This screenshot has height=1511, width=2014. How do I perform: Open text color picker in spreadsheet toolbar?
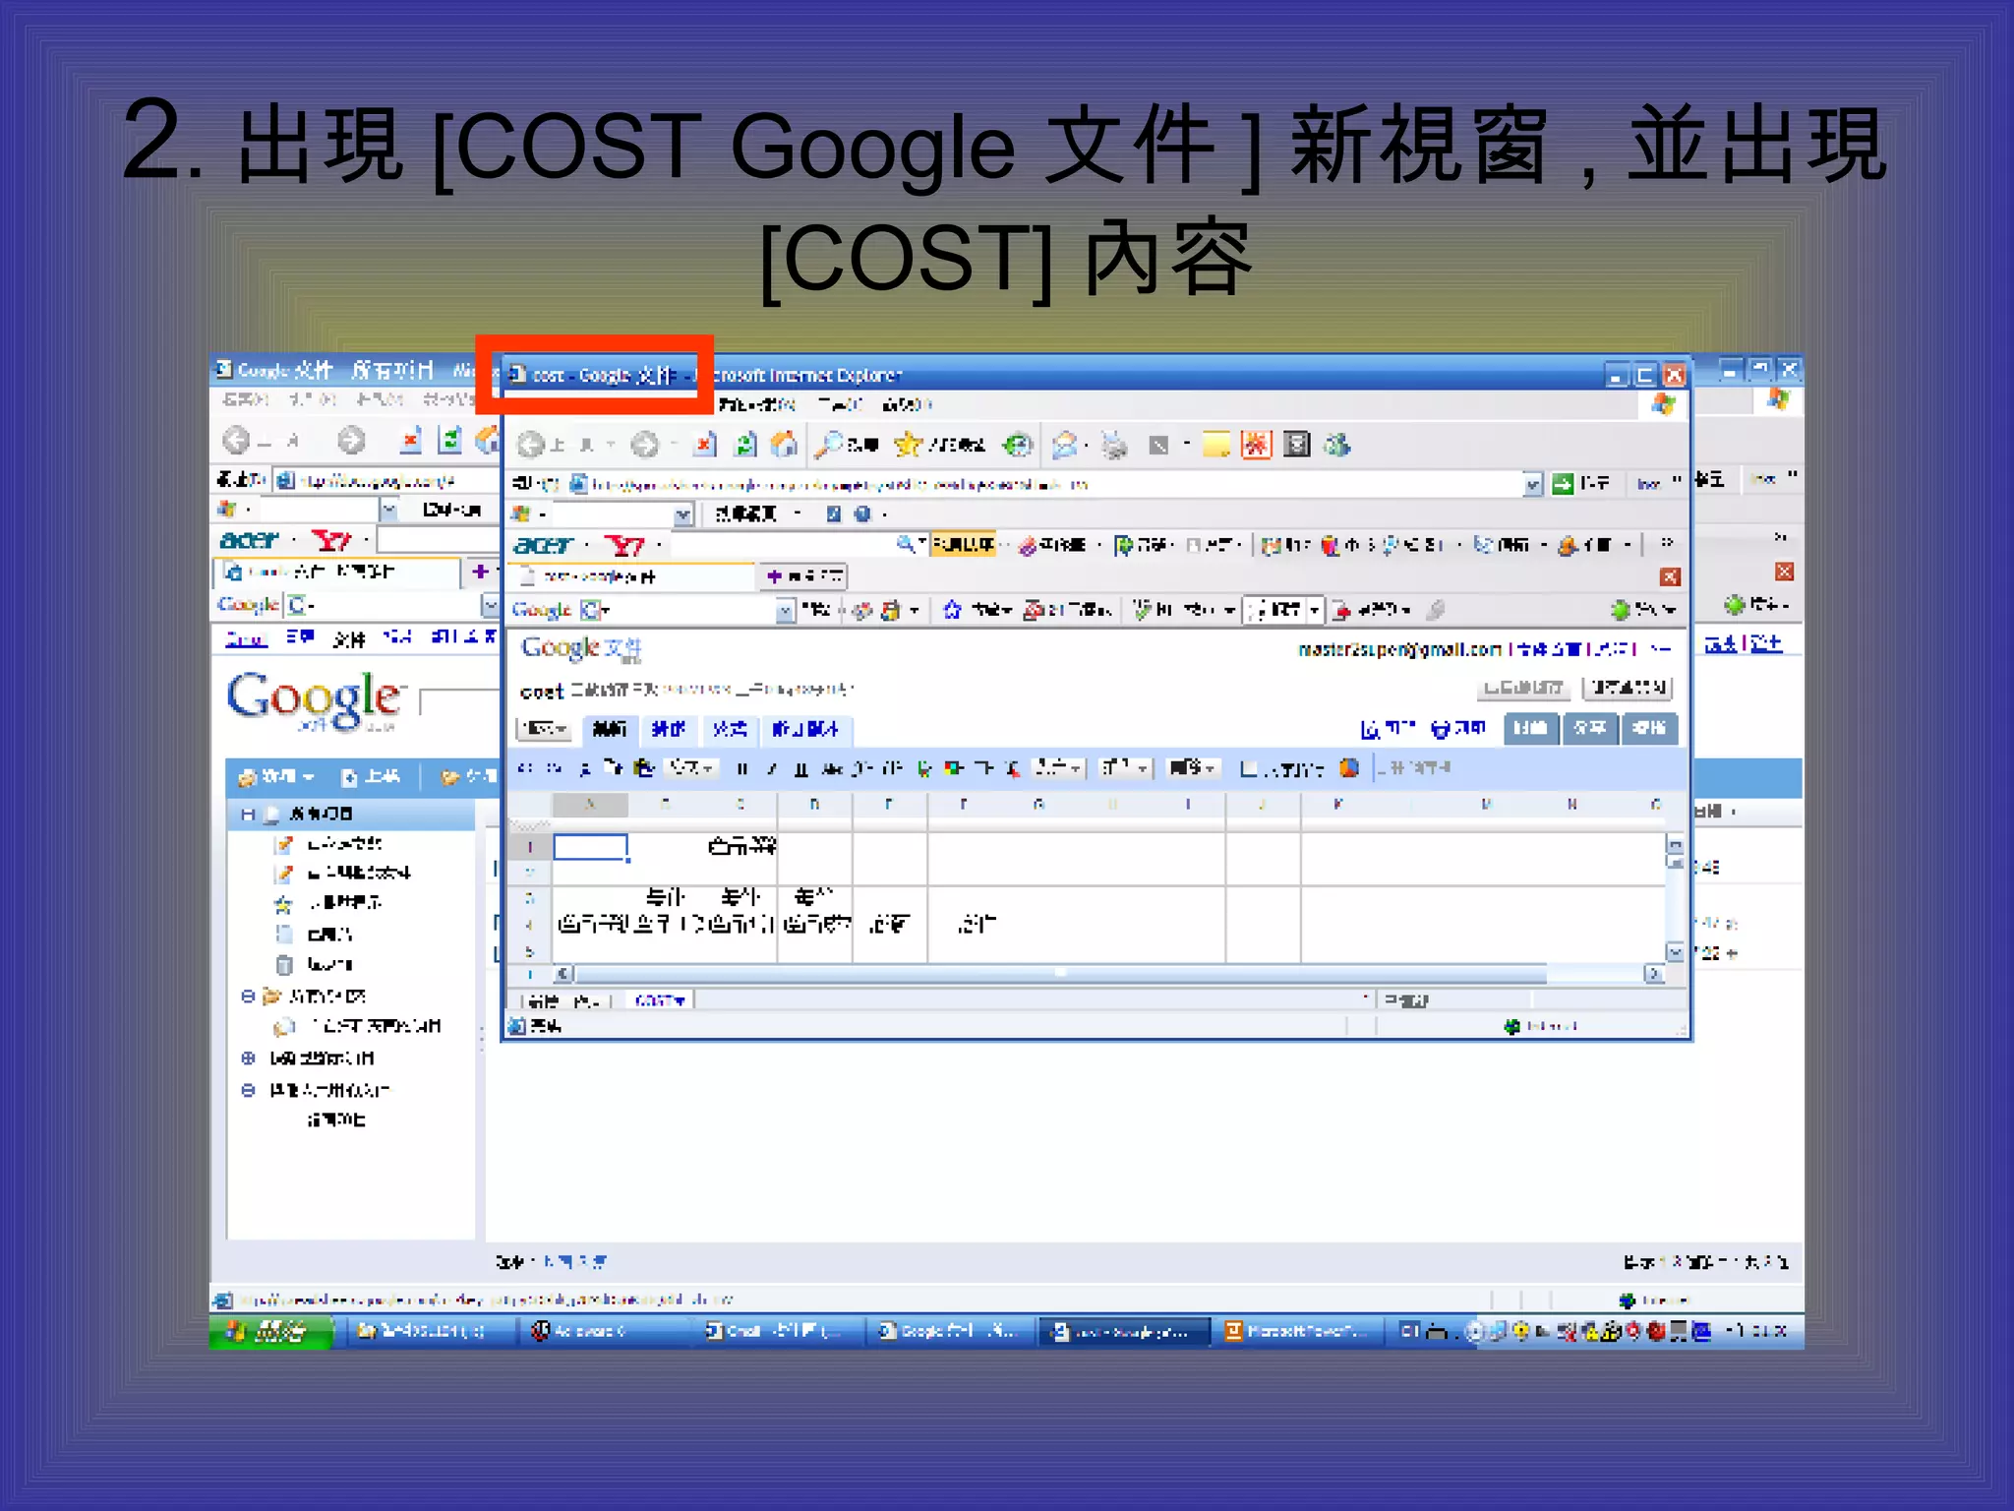pyautogui.click(x=924, y=768)
